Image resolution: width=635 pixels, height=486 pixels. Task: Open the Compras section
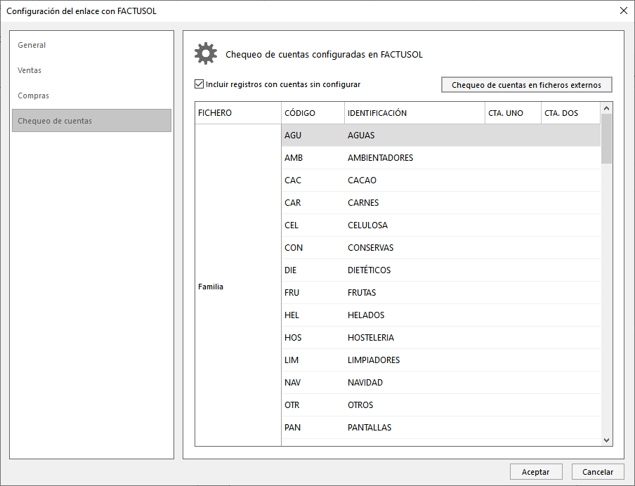point(91,96)
